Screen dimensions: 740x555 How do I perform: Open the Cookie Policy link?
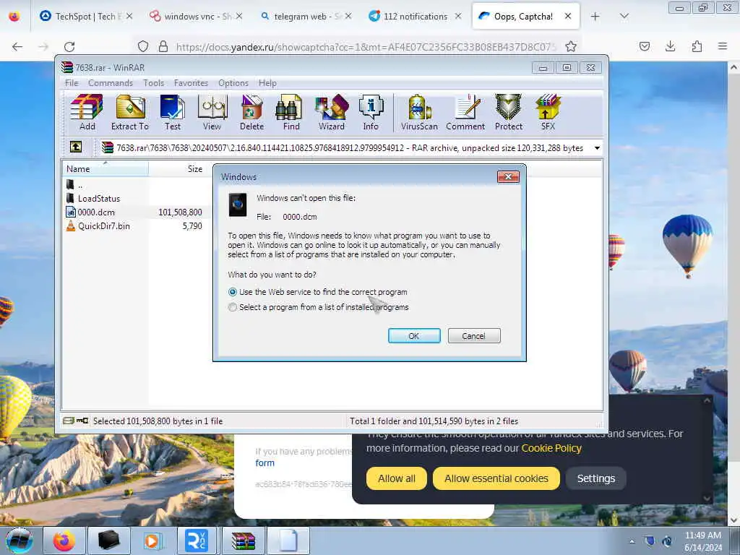click(x=551, y=448)
